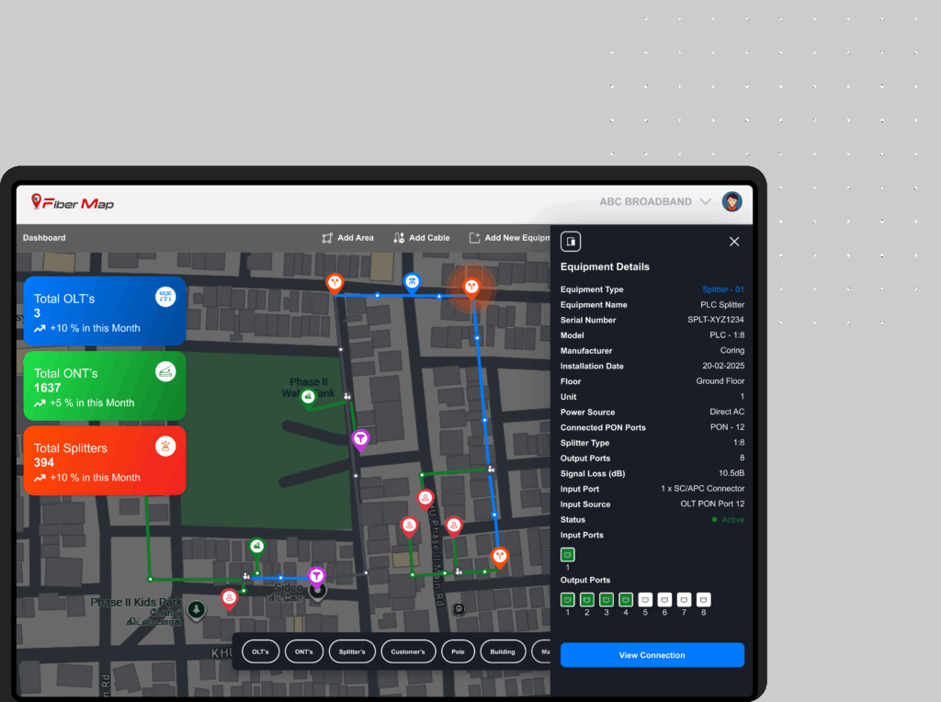Image resolution: width=941 pixels, height=702 pixels.
Task: Toggle the Splitter's map filter chip
Action: [x=352, y=651]
